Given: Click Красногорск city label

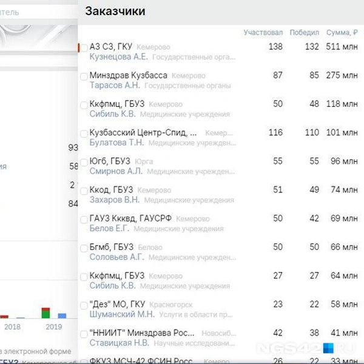Looking at the screenshot, I should [x=171, y=305].
